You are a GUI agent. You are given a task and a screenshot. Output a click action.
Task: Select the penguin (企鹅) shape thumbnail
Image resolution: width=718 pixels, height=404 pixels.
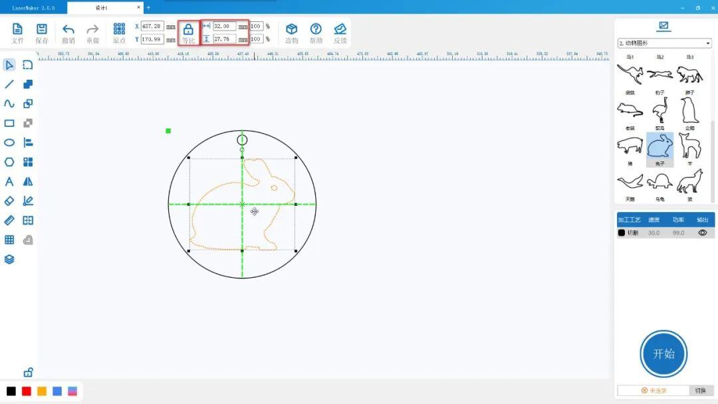pyautogui.click(x=689, y=111)
